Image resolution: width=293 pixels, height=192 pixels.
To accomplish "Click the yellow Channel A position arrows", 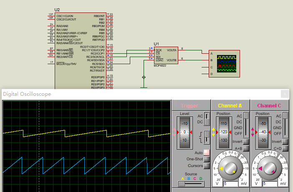I will (213, 132).
